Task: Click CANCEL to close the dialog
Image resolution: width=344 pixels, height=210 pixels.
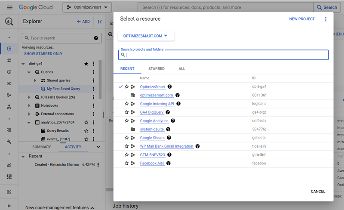Action: tap(318, 191)
